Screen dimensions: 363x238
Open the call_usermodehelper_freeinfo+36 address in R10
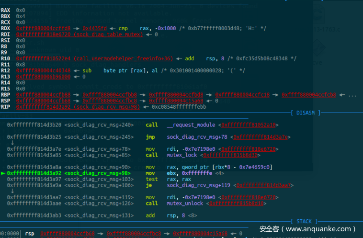[x=94, y=58]
